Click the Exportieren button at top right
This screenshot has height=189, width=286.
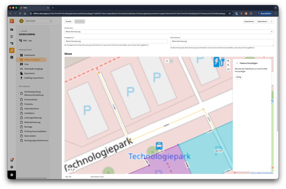(262, 21)
